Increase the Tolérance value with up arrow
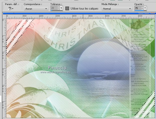Viewport: 156px width, 119px height. click(58, 7)
